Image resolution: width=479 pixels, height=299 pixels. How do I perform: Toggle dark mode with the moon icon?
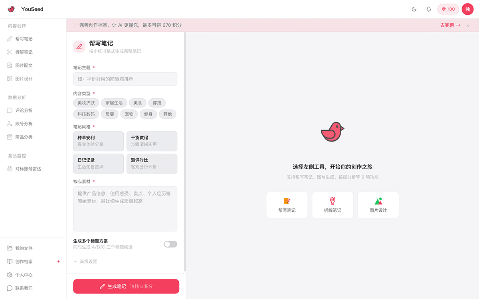(x=414, y=9)
